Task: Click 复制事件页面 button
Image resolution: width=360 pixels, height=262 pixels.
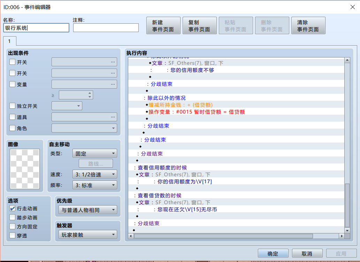Action: pos(199,25)
